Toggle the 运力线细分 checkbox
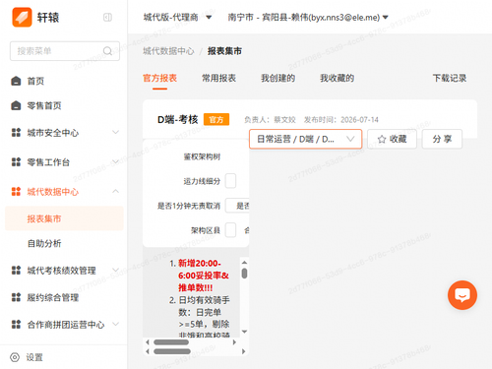This screenshot has height=369, width=492. click(x=230, y=181)
